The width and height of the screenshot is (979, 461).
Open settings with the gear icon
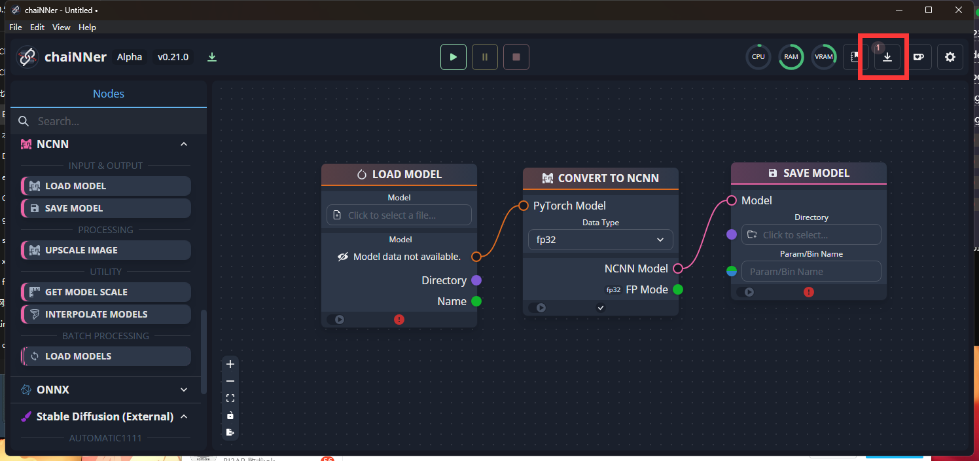(x=950, y=57)
